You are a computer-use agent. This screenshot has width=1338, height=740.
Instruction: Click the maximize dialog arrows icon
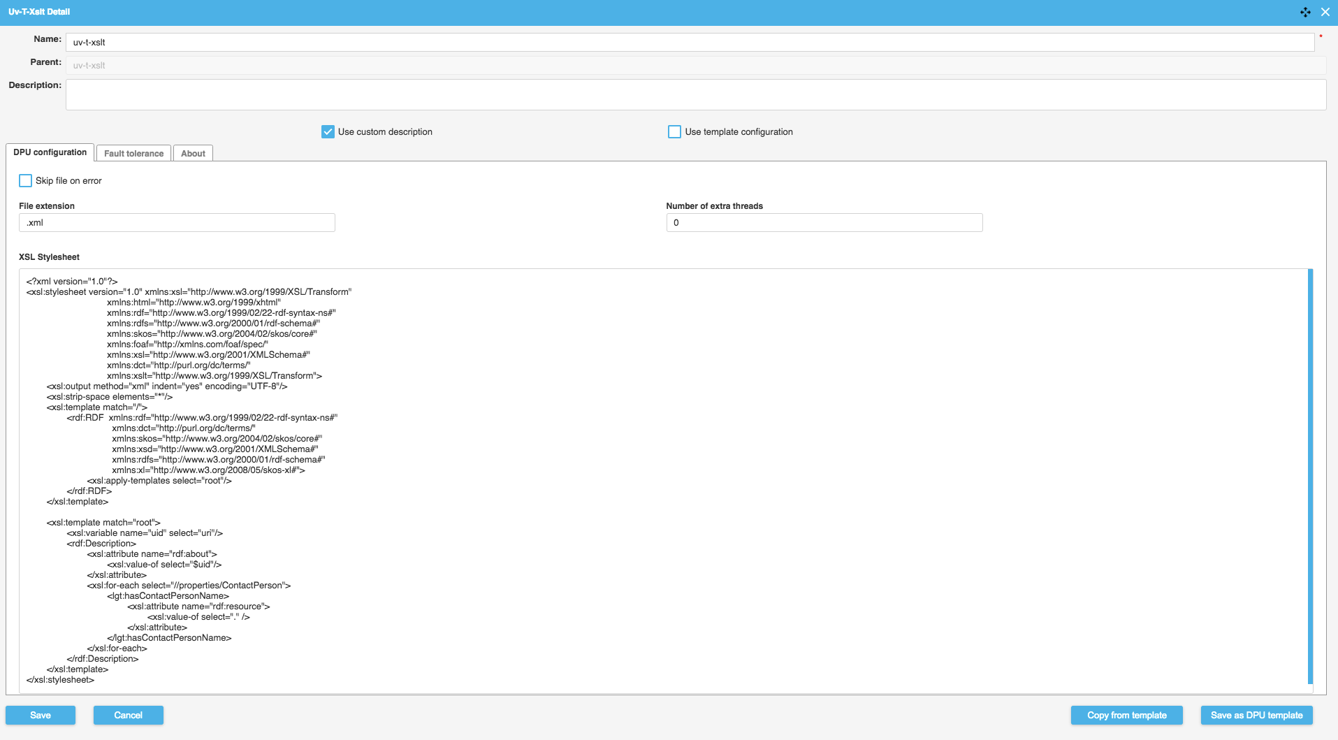(1305, 12)
